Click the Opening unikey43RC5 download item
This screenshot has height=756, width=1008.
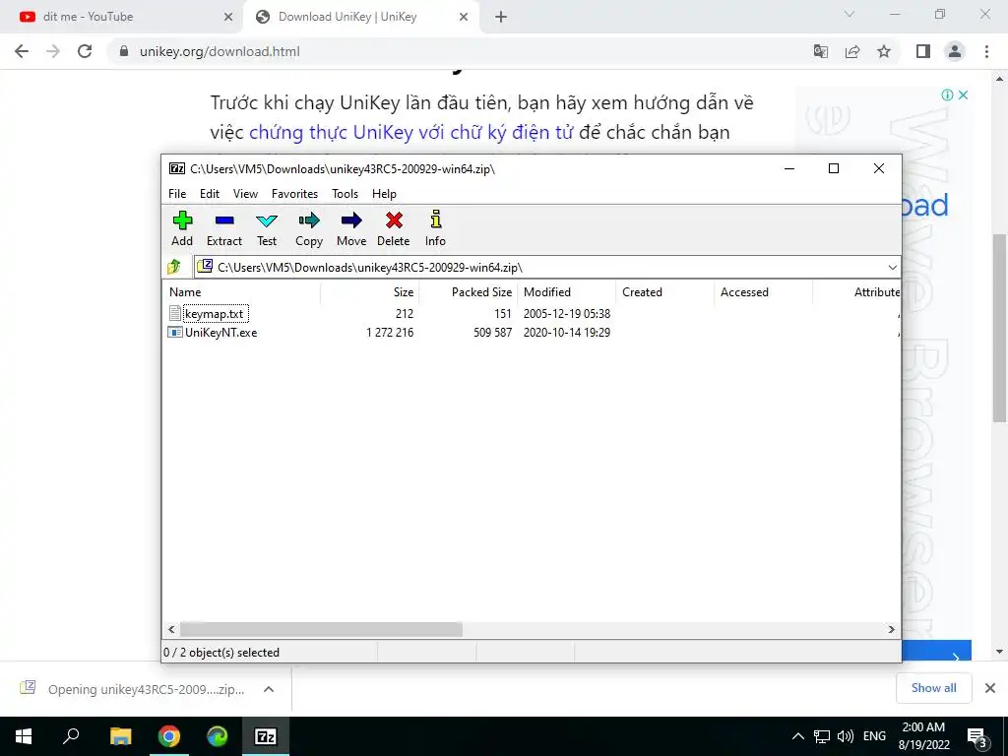[x=146, y=689]
